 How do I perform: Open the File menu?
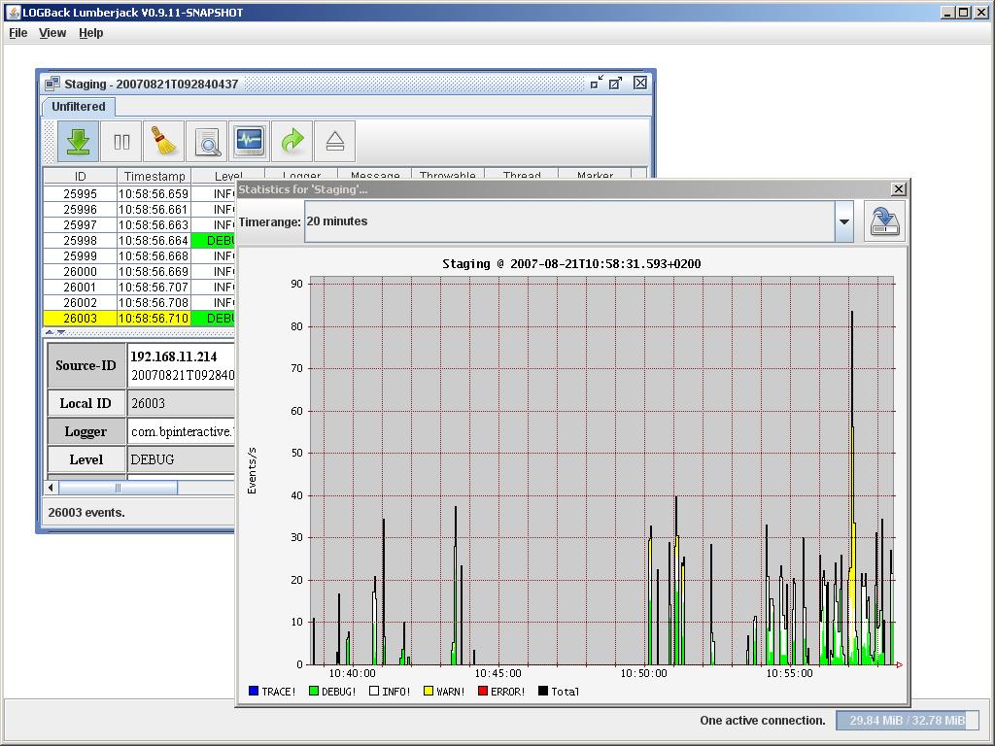pos(17,32)
